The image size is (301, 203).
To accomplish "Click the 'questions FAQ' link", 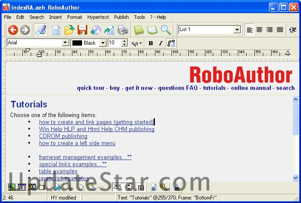I will [178, 88].
